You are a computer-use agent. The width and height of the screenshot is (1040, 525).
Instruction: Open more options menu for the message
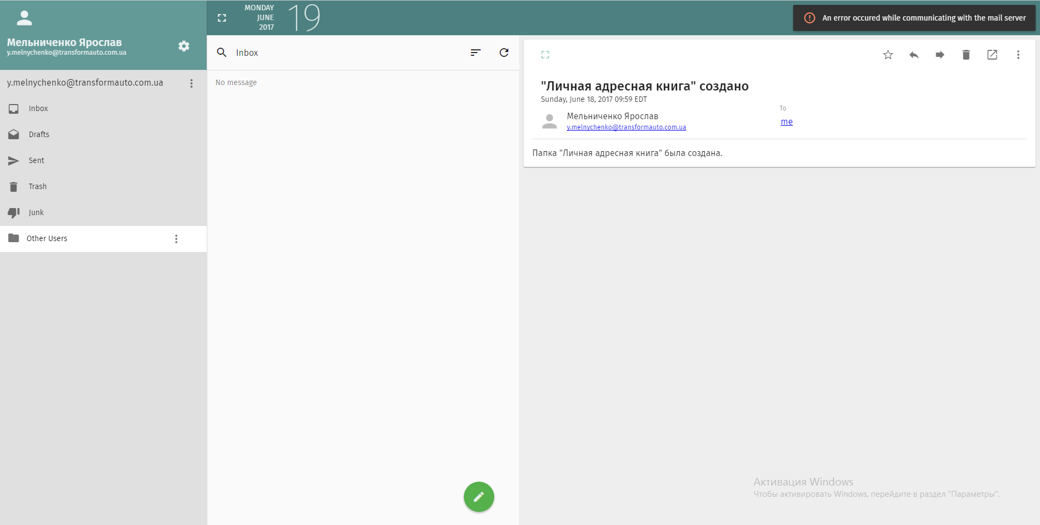point(1018,55)
